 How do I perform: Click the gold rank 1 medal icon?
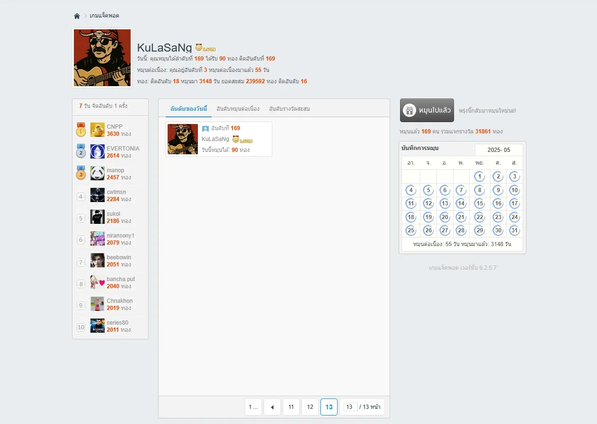(81, 130)
